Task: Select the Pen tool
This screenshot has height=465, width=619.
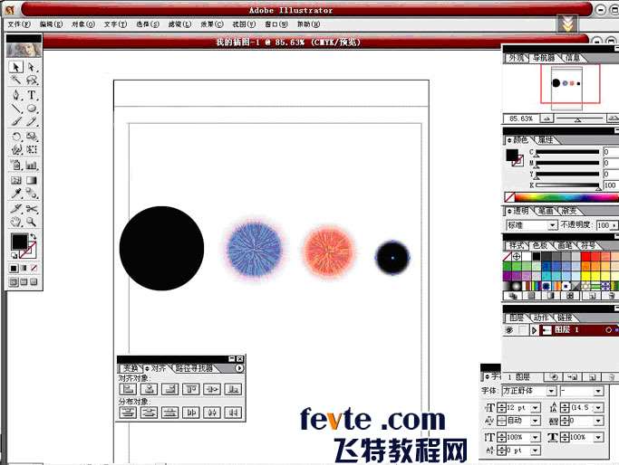Action: coord(15,95)
